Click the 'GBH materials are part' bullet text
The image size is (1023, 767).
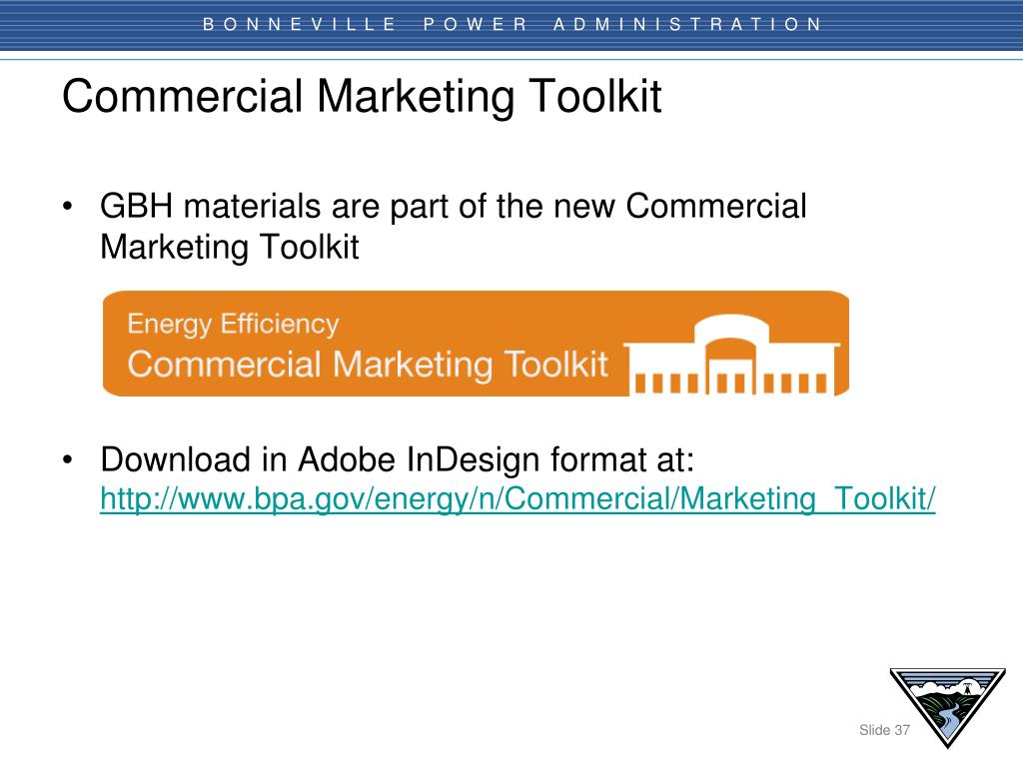pos(454,227)
